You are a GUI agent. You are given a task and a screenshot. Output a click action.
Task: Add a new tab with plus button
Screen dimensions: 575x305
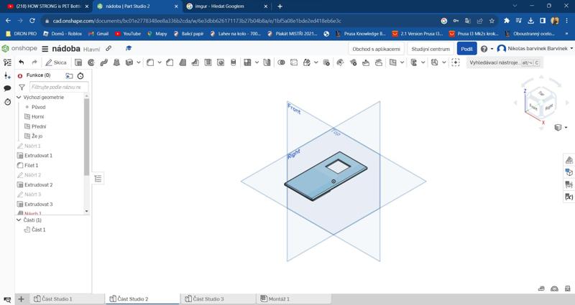(x=22, y=299)
